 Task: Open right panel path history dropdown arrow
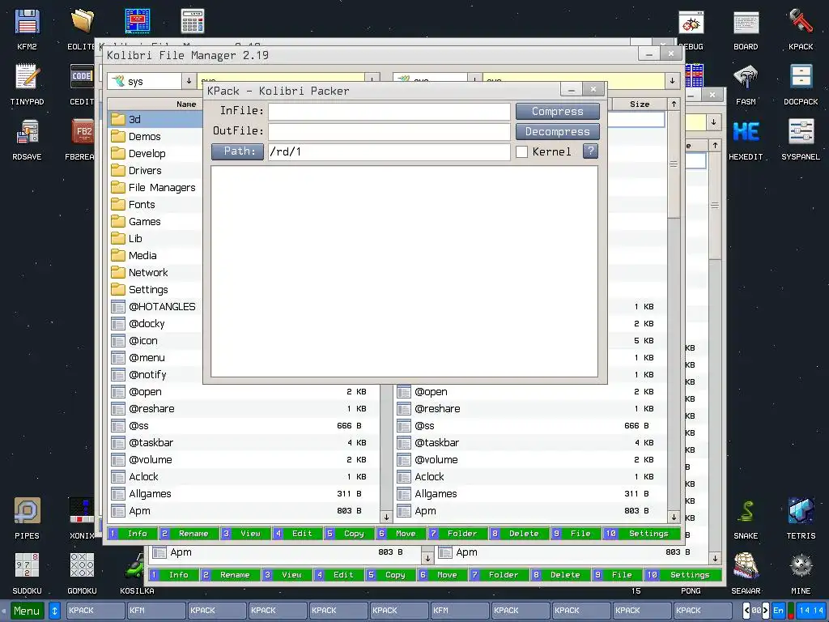[x=672, y=81]
